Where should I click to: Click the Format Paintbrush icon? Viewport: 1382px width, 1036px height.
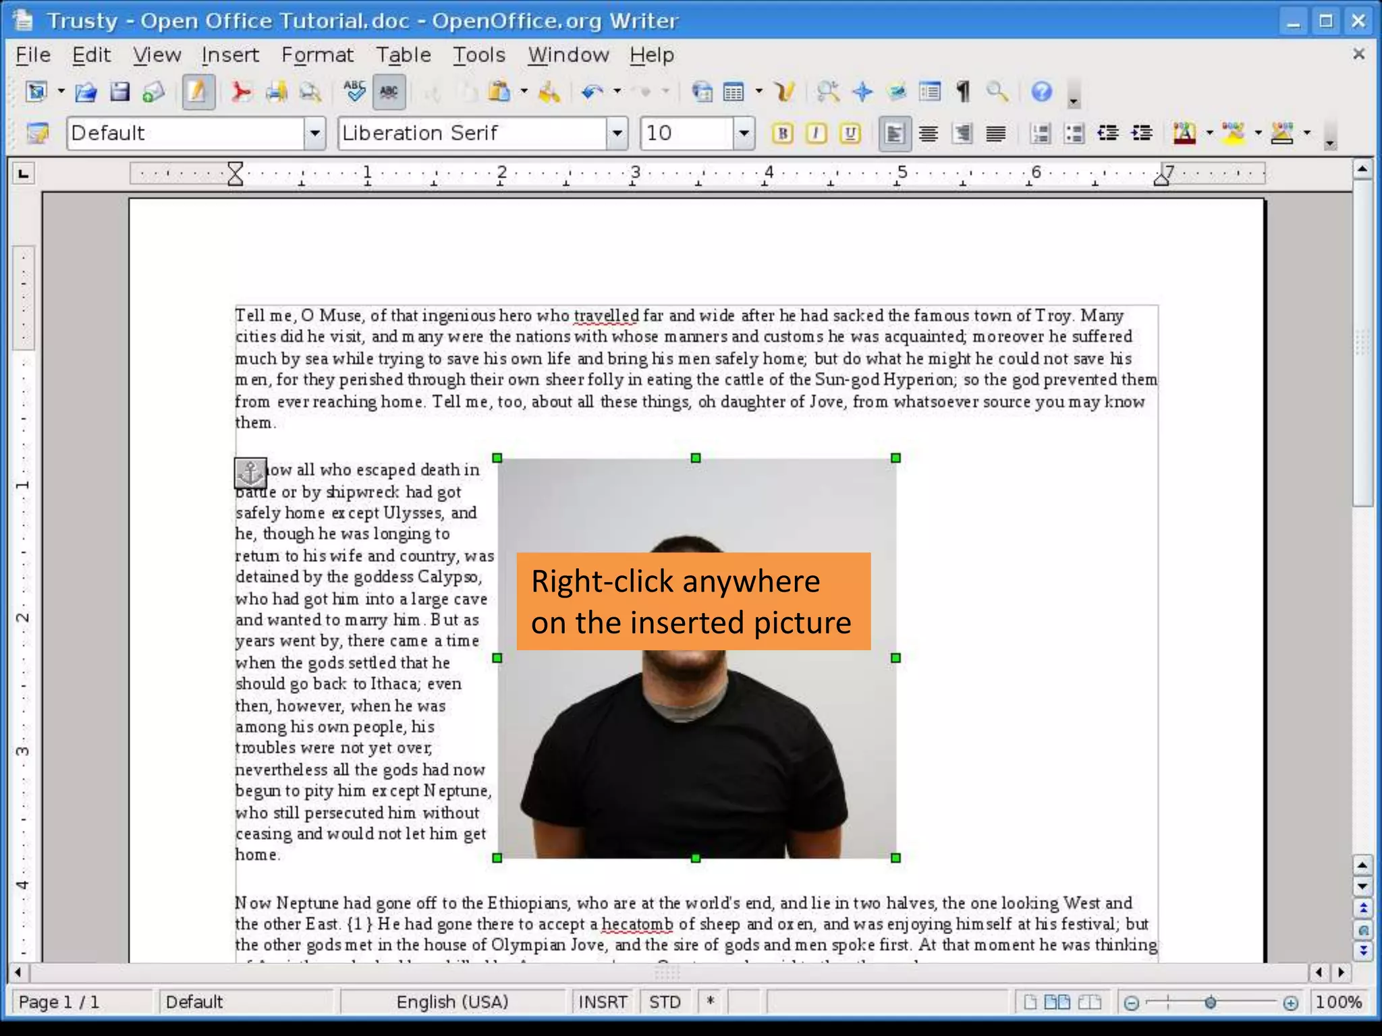549,92
